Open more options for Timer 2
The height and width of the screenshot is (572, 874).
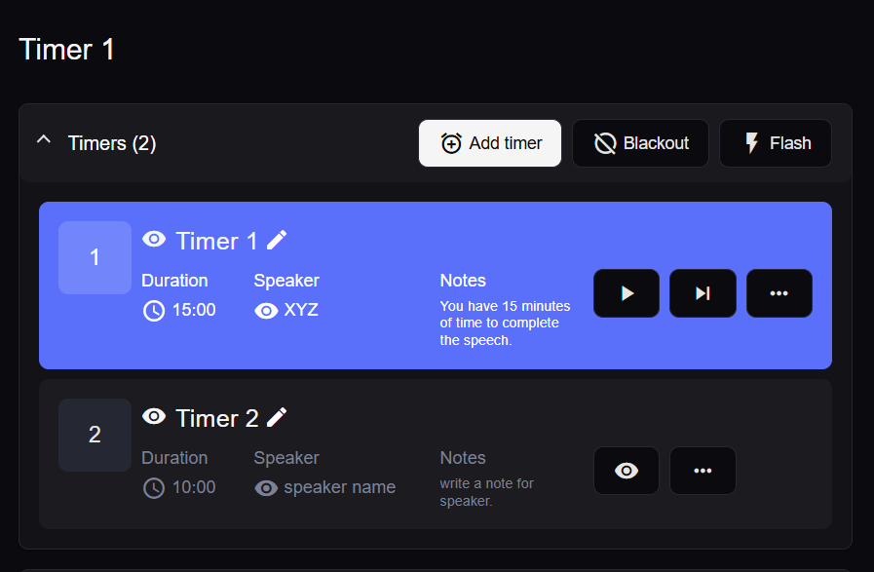(x=703, y=471)
